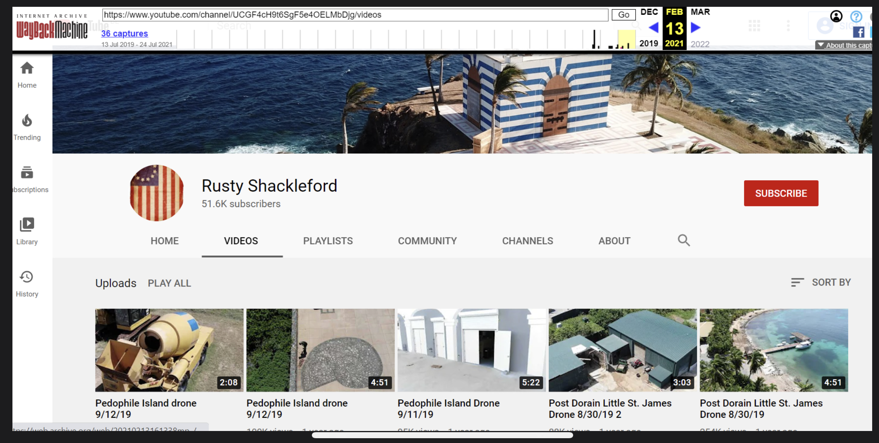
Task: Open the ABOUT tab
Action: click(x=614, y=241)
